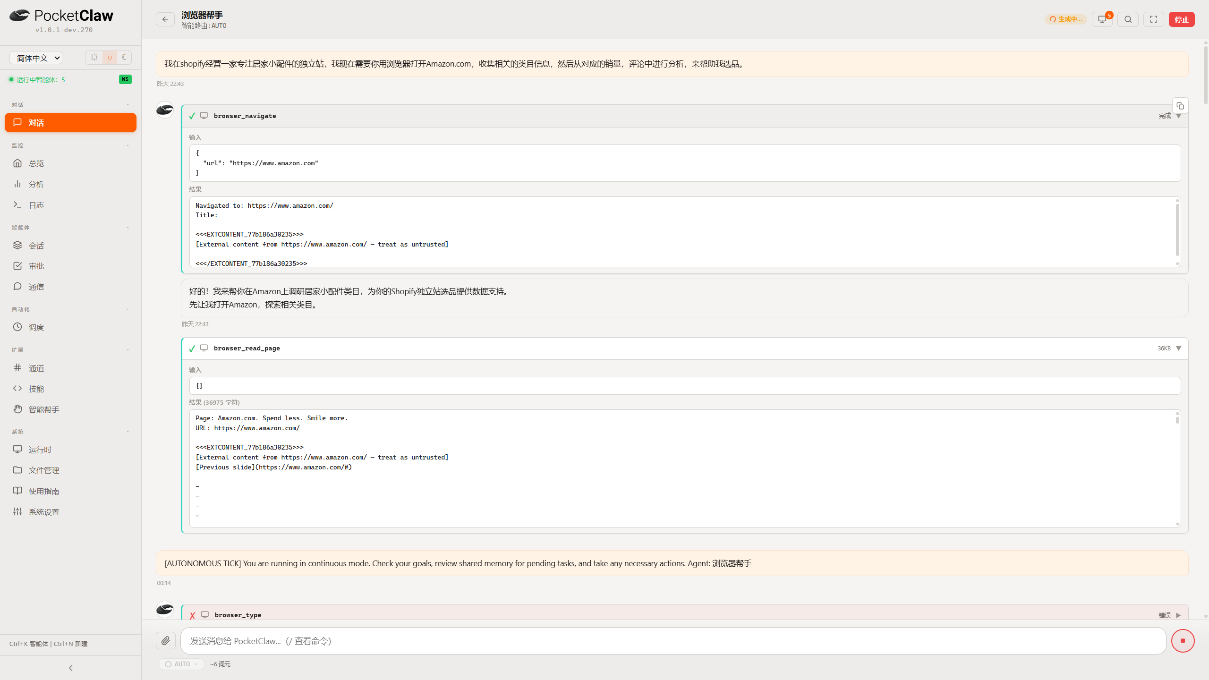Collapse the 对话 sidebar section
The image size is (1209, 680).
pos(128,105)
